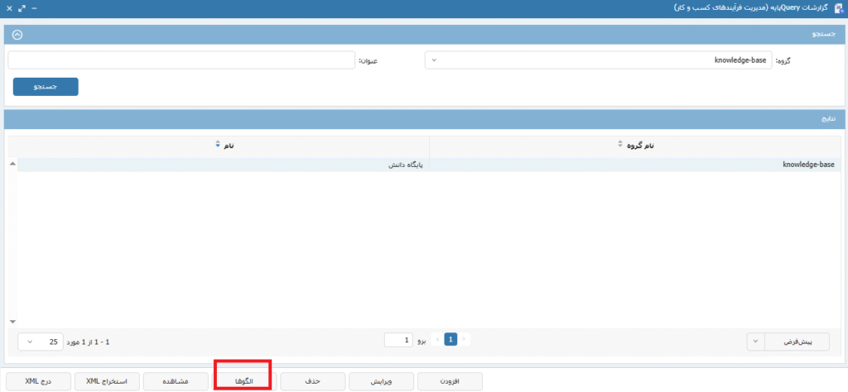Click the title (عنوان) input field
Screen dimensions: 848x392
[181, 60]
